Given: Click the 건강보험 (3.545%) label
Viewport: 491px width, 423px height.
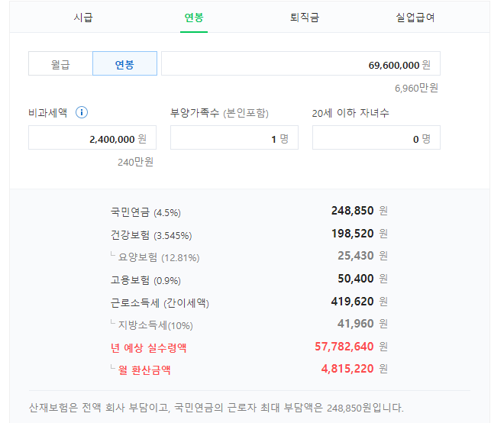Looking at the screenshot, I should [x=151, y=235].
